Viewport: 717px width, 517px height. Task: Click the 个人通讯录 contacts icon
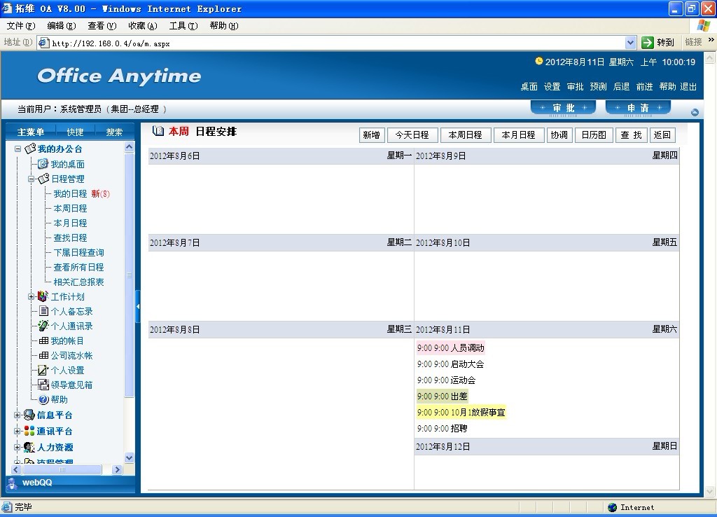point(43,326)
